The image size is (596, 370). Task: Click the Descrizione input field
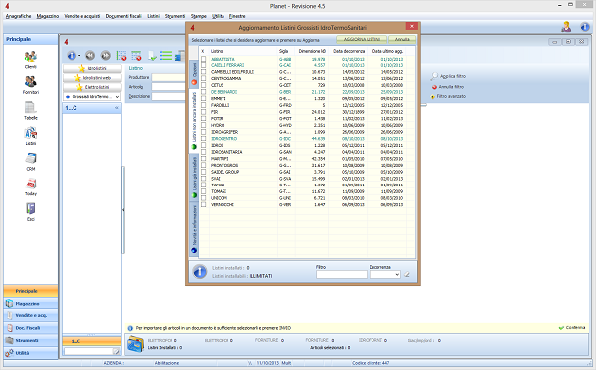169,97
